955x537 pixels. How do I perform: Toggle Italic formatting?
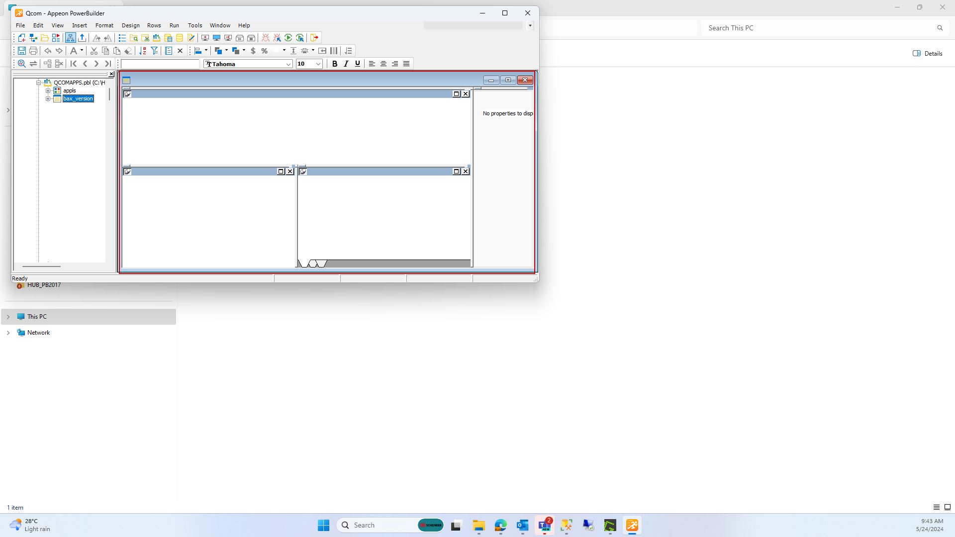pos(346,64)
